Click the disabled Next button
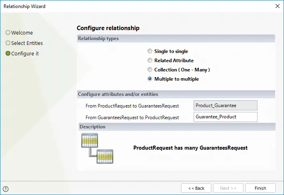The image size is (284, 195). click(x=228, y=188)
